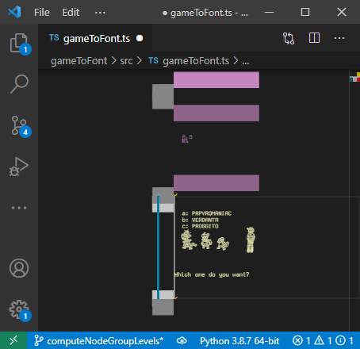Expand the breadcrumb symbol ellipsis

pos(246,61)
